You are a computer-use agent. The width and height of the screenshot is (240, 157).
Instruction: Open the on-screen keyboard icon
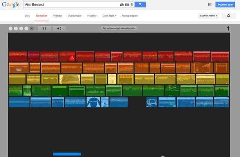[127, 4]
